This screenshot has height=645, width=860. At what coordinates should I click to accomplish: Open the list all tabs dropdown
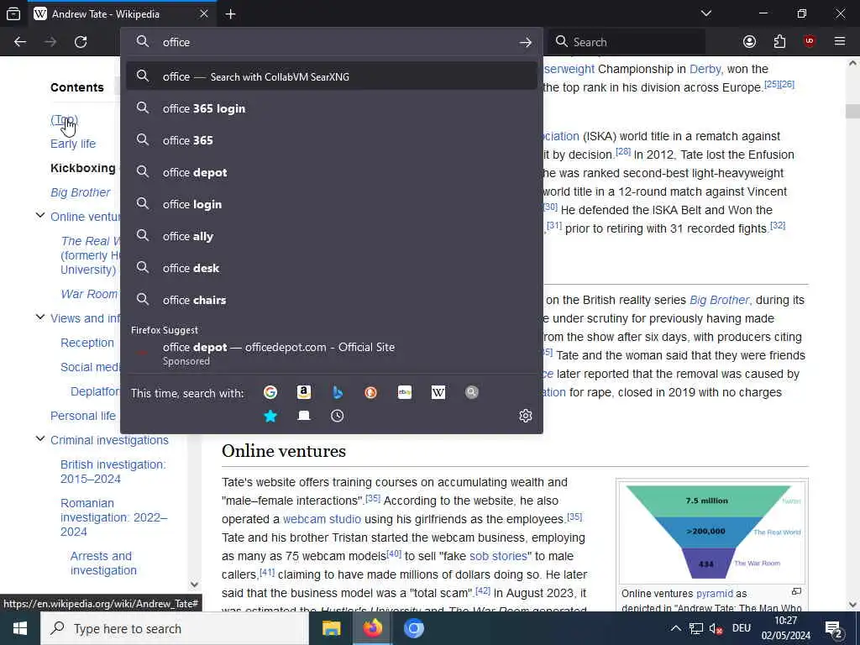pyautogui.click(x=706, y=13)
